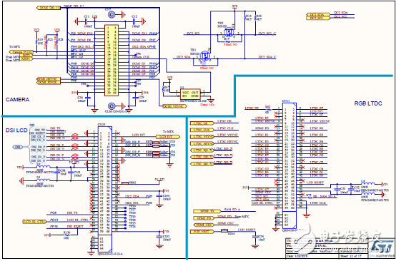Select the R138 10K resistor symbol
Image resolution: width=396 pixels, height=261 pixels.
click(66, 235)
